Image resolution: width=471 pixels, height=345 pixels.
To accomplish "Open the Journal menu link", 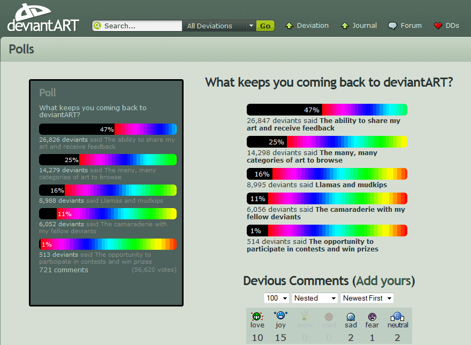I will click(x=364, y=26).
